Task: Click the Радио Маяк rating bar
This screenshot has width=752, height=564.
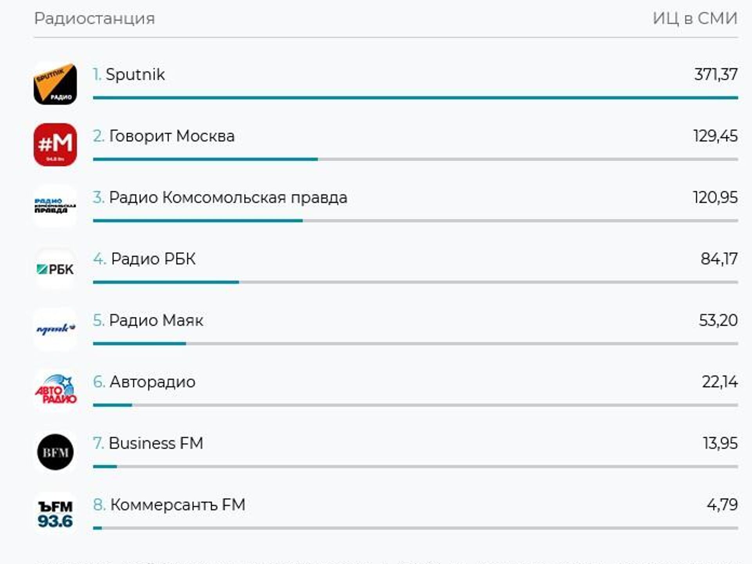Action: click(415, 343)
